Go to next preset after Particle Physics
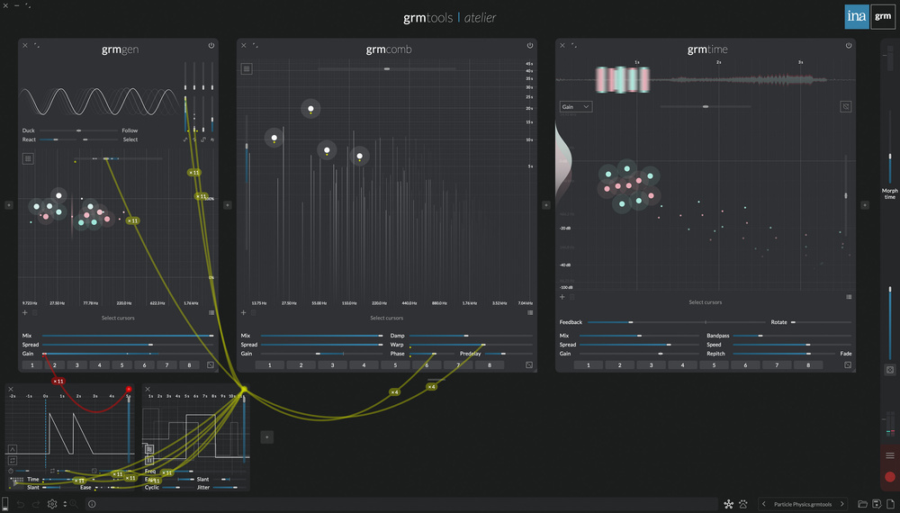900x513 pixels. click(x=842, y=504)
